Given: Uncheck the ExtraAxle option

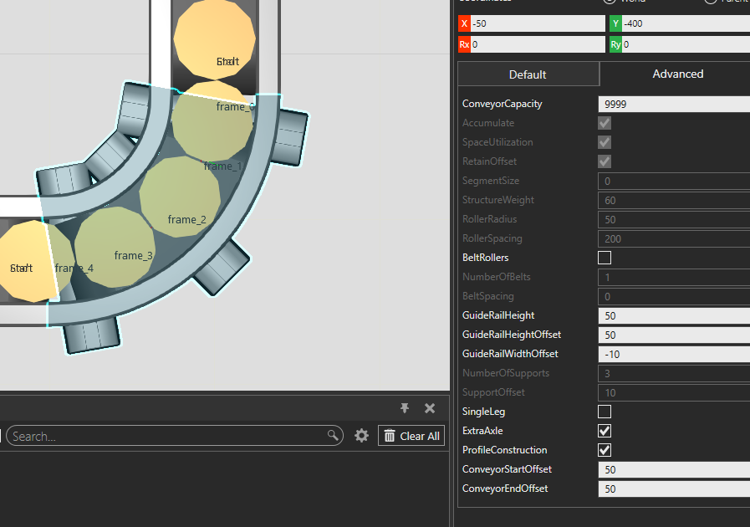Looking at the screenshot, I should tap(605, 431).
